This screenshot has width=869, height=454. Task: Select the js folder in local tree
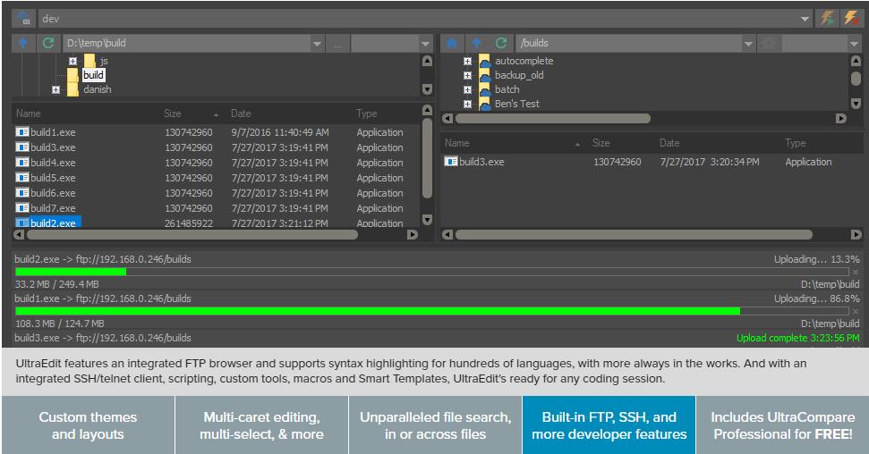coord(104,61)
